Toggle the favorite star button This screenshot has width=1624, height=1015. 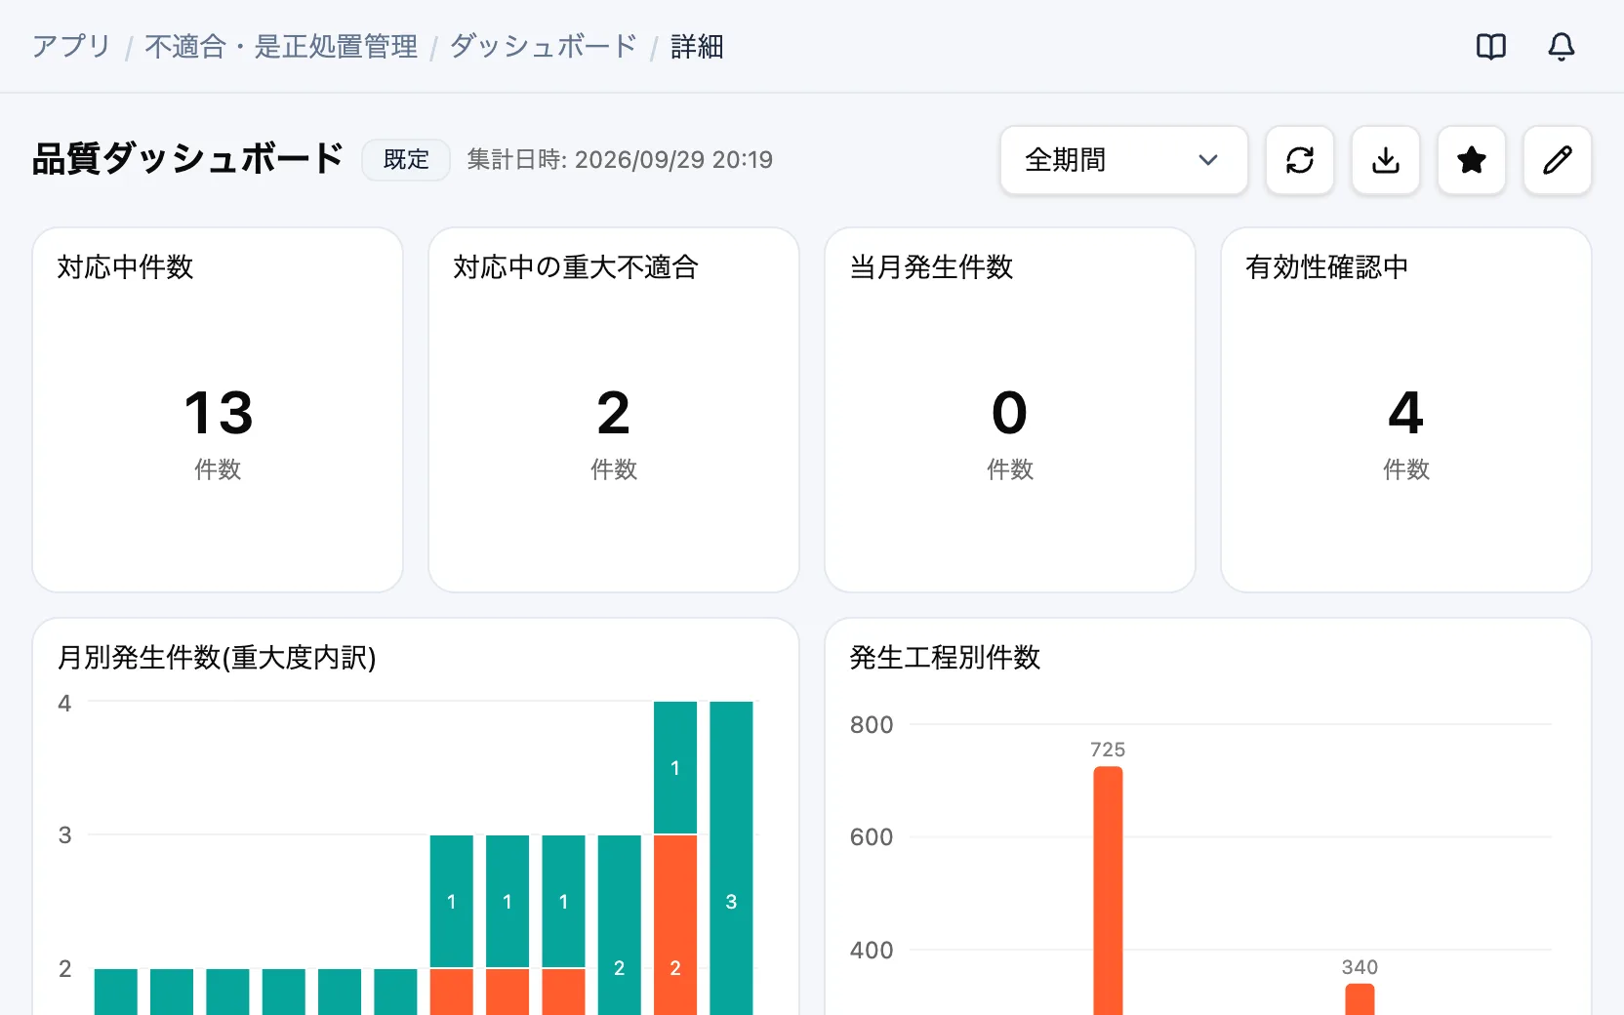tap(1471, 160)
